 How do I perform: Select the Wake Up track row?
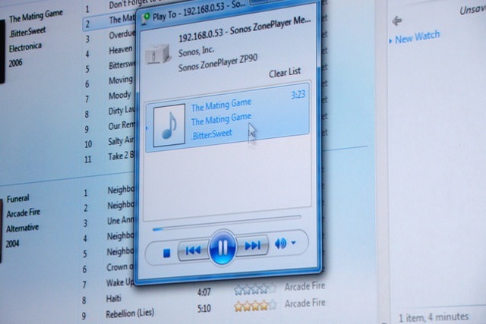click(119, 282)
